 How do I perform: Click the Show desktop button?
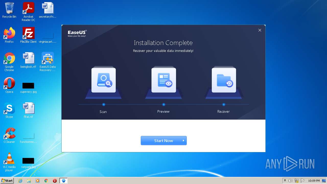click(324, 181)
